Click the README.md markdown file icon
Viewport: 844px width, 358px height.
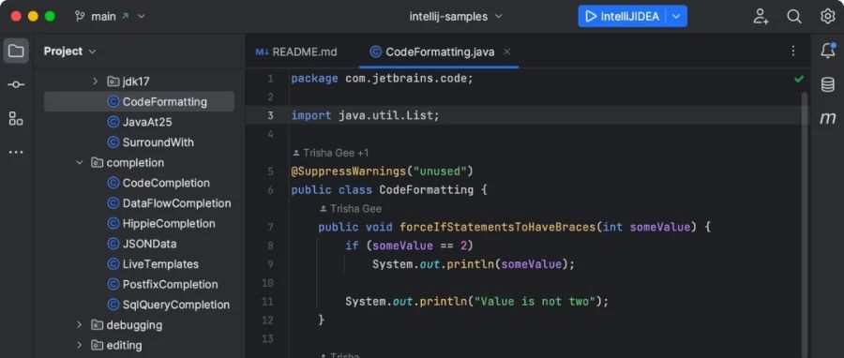point(263,52)
